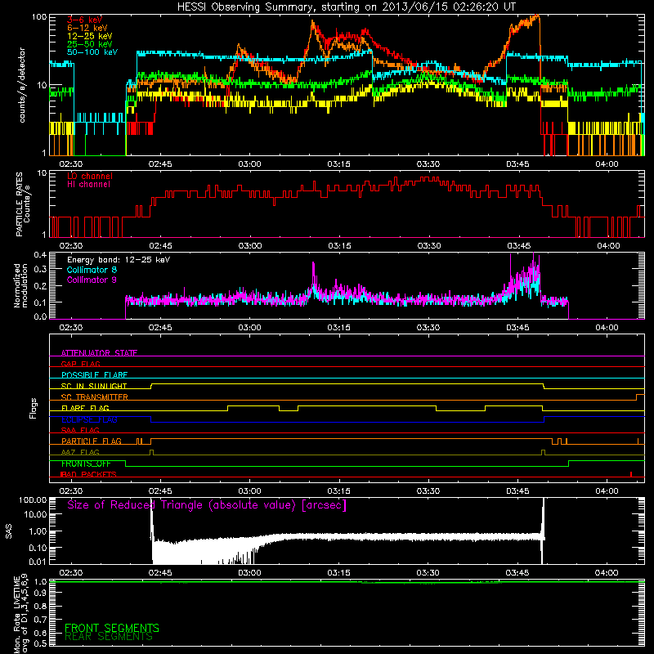
Task: Click 'Energy band: 12-25 keV' annotation
Action: 119,260
